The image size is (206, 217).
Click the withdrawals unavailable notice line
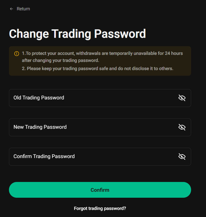102,53
